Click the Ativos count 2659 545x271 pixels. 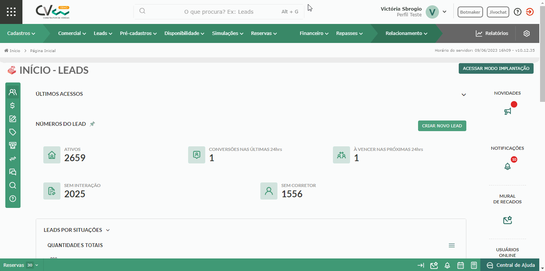75,158
